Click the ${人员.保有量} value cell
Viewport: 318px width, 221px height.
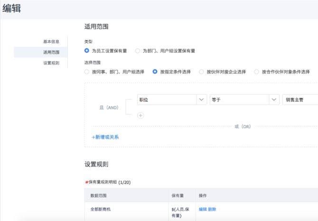180,212
